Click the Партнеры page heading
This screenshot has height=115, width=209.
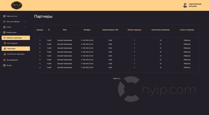pyautogui.click(x=43, y=16)
